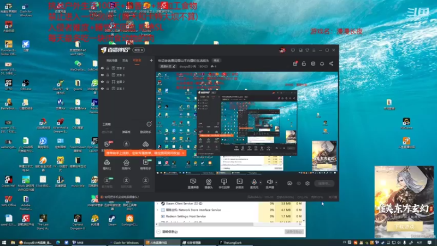Open speaker device dropdown arrow
Viewport: 437px width, 246px height.
(276, 183)
